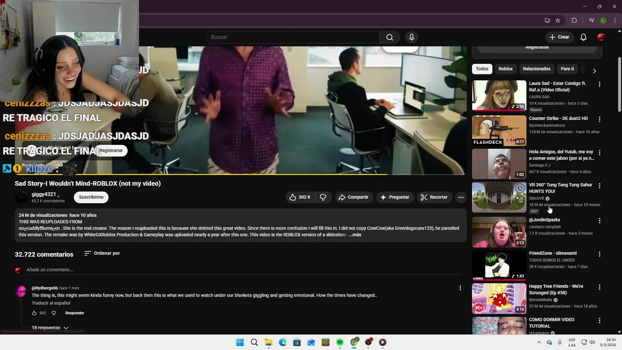Viewport: 622px width, 350px height.
Task: Click Recortar to clip video
Action: [x=434, y=197]
